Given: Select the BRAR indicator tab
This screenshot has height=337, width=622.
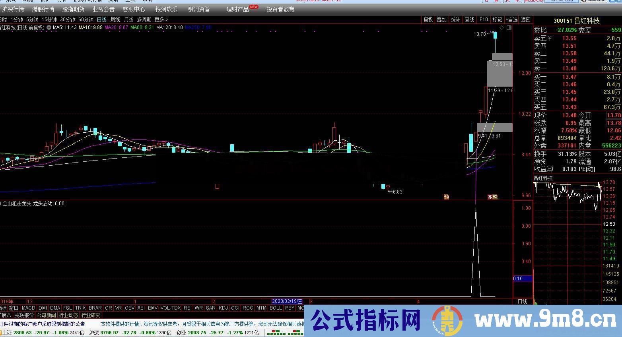Looking at the screenshot, I should click(x=95, y=308).
